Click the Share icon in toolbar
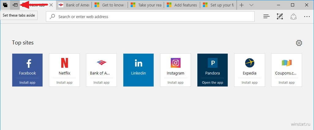Image resolution: width=314 pixels, height=130 pixels. click(293, 17)
